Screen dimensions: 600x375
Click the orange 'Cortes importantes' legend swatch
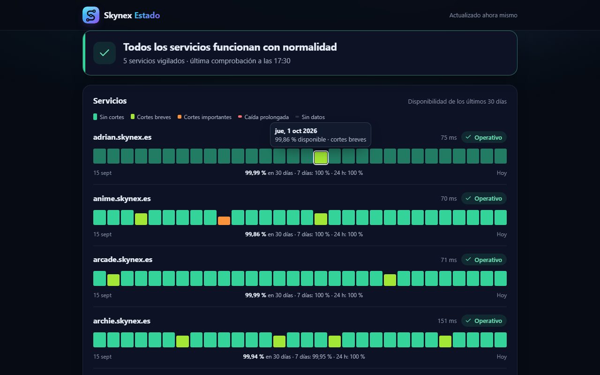click(180, 117)
